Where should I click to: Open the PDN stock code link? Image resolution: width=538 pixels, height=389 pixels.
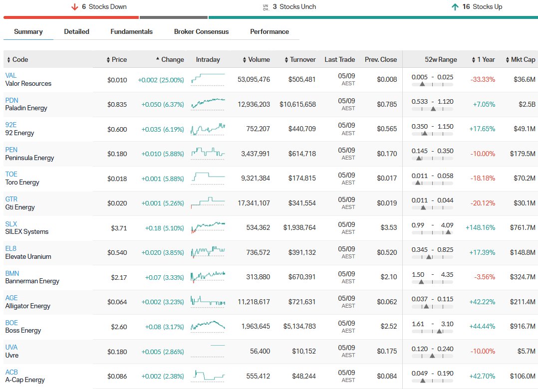[x=11, y=100]
